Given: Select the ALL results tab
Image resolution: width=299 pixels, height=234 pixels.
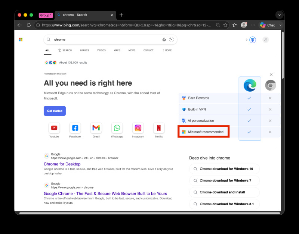Looking at the screenshot, I should pyautogui.click(x=47, y=50).
